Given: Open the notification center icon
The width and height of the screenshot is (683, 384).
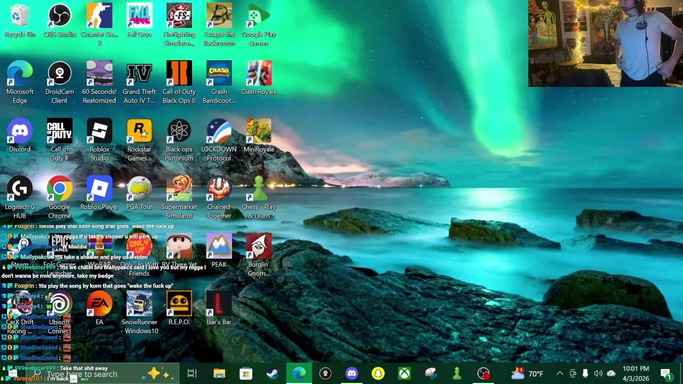Looking at the screenshot, I should coord(666,374).
